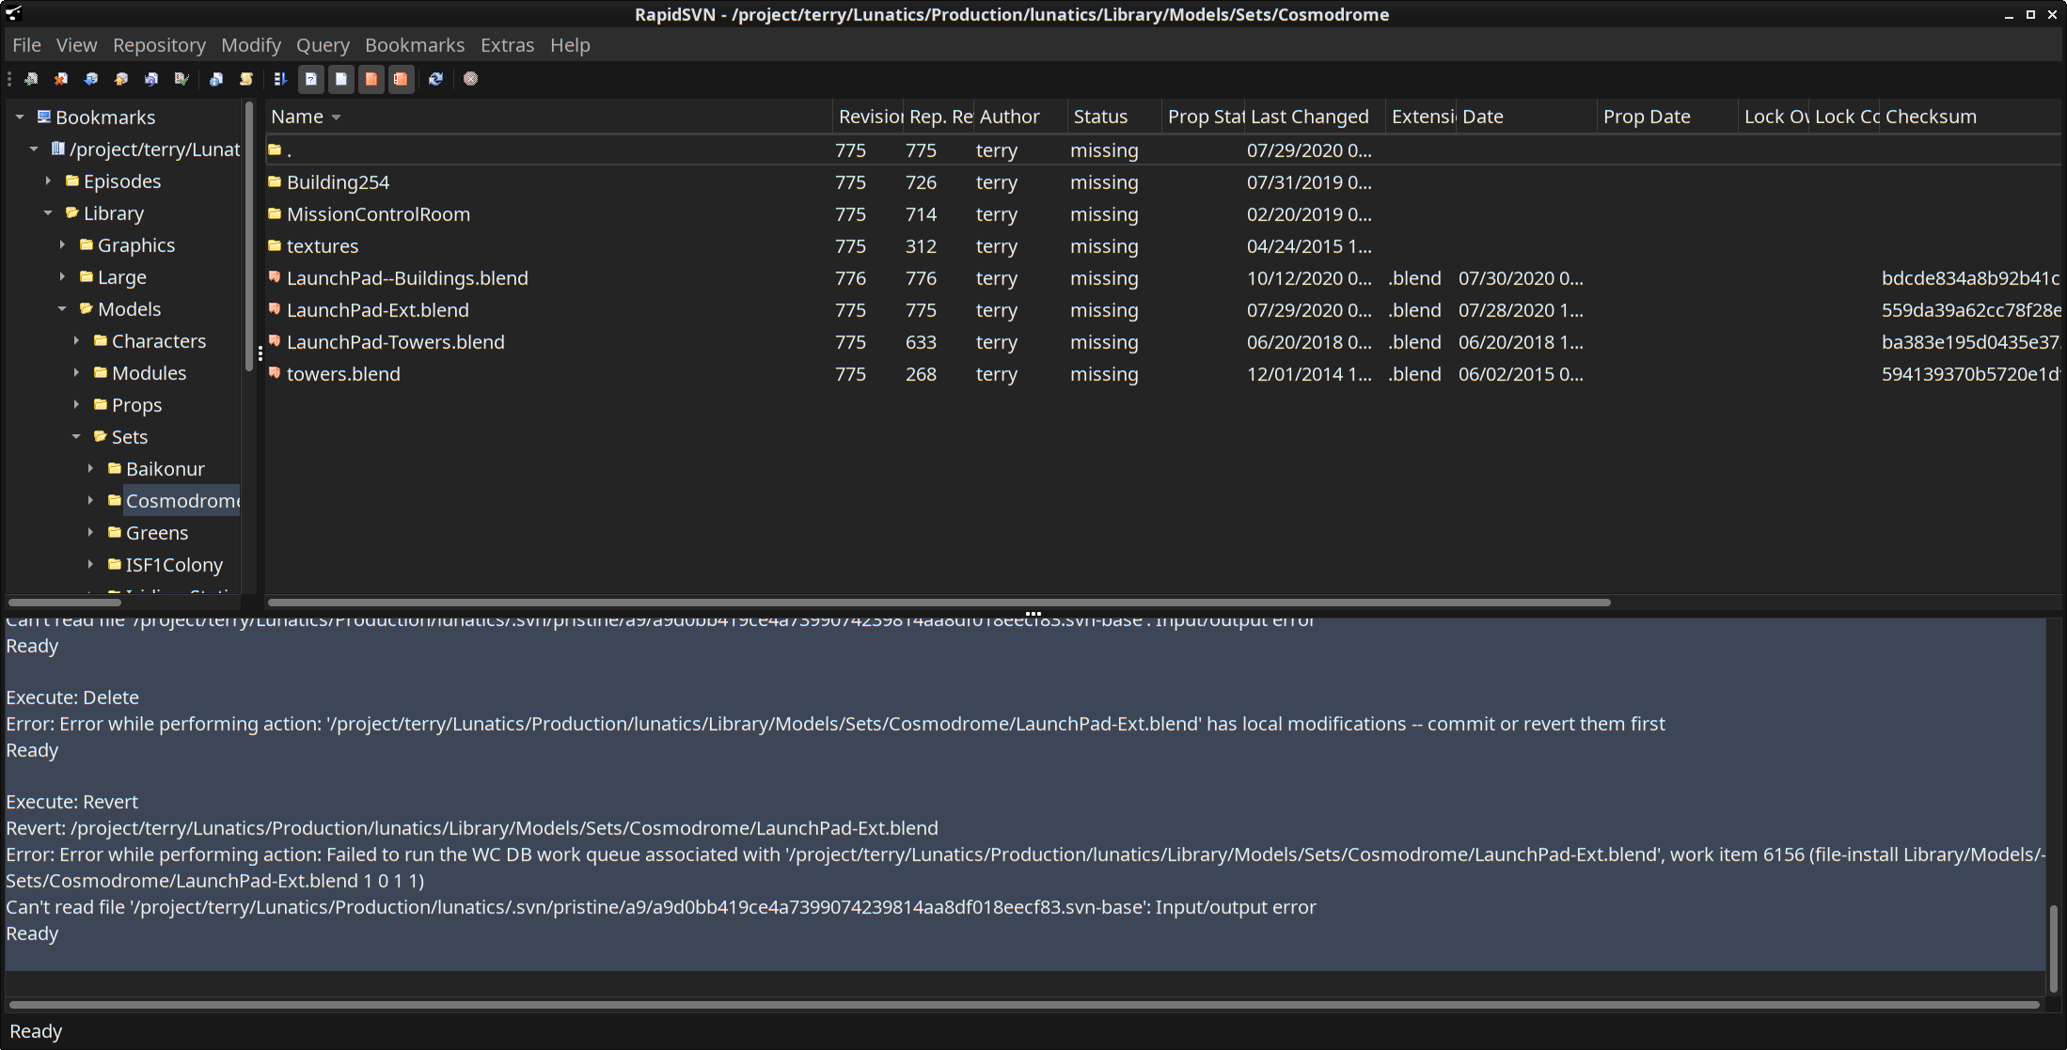
Task: Open the Bookmarks menu
Action: coord(414,45)
